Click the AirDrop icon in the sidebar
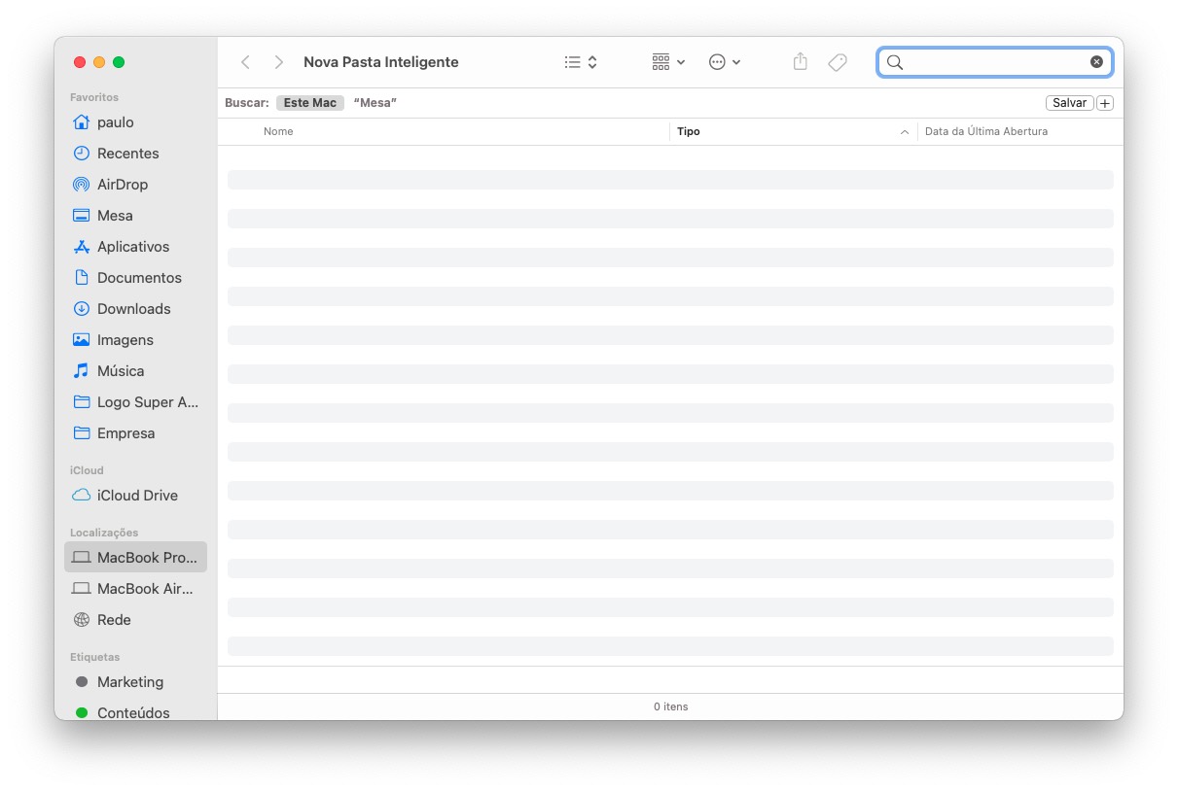The image size is (1178, 792). [82, 185]
